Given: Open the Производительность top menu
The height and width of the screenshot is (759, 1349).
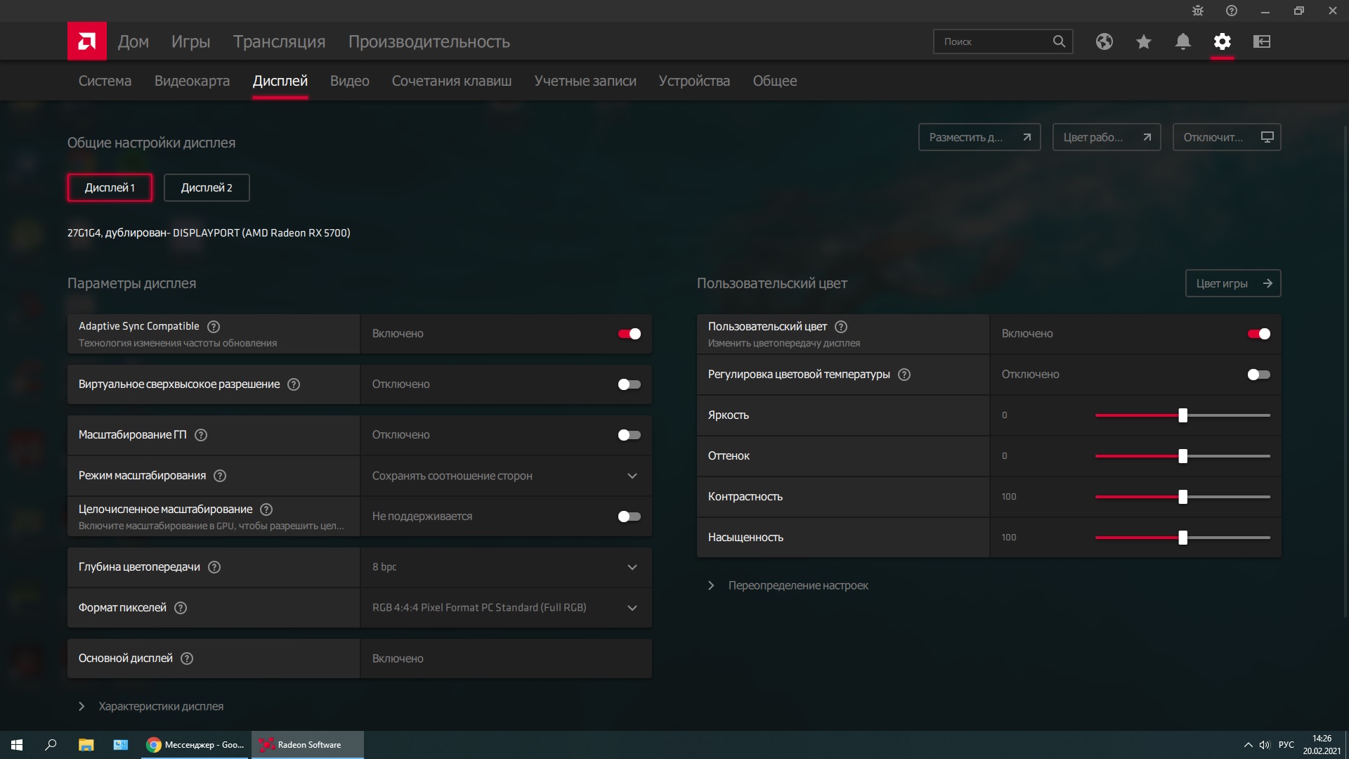Looking at the screenshot, I should (x=429, y=41).
